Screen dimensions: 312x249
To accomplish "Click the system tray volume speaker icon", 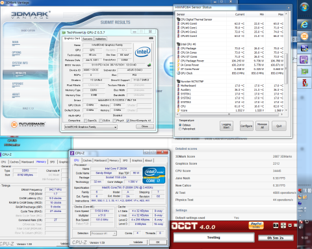I will 301,227.
